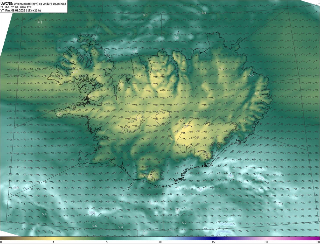This screenshot has height=244, width=320.
Task: Click the '10' tick label on the color scale
Action: pos(160,242)
